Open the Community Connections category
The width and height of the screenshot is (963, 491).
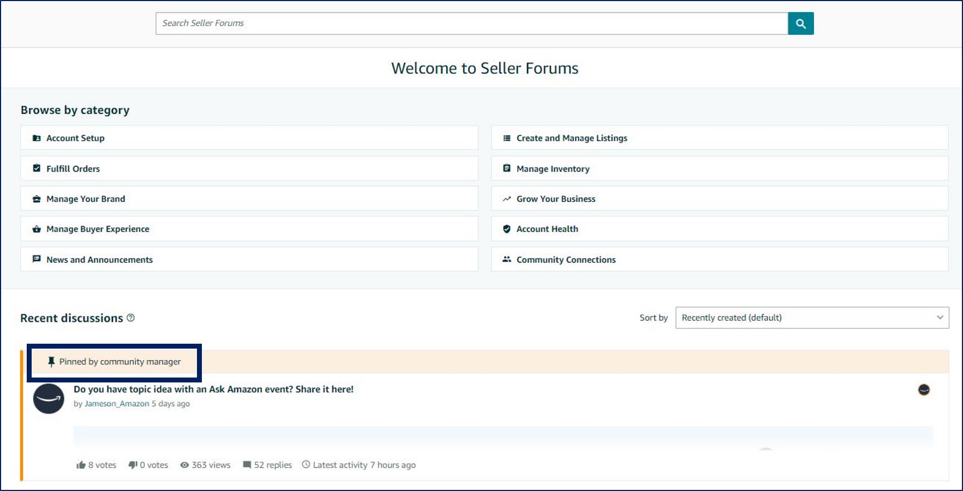click(x=720, y=259)
